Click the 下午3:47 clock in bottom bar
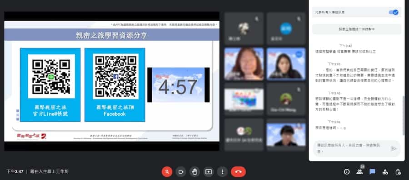 pyautogui.click(x=15, y=172)
